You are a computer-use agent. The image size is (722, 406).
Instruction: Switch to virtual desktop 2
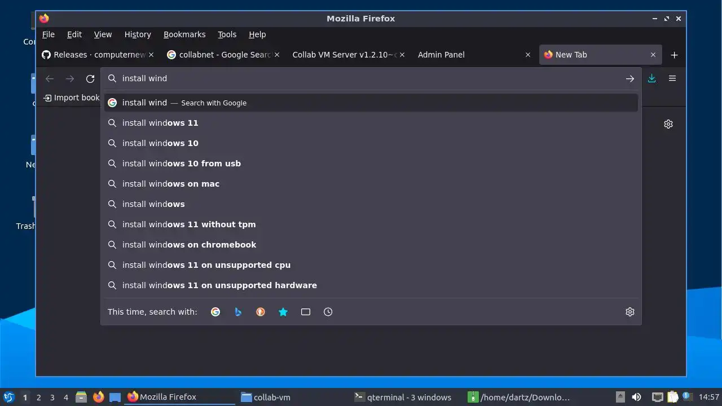click(39, 398)
